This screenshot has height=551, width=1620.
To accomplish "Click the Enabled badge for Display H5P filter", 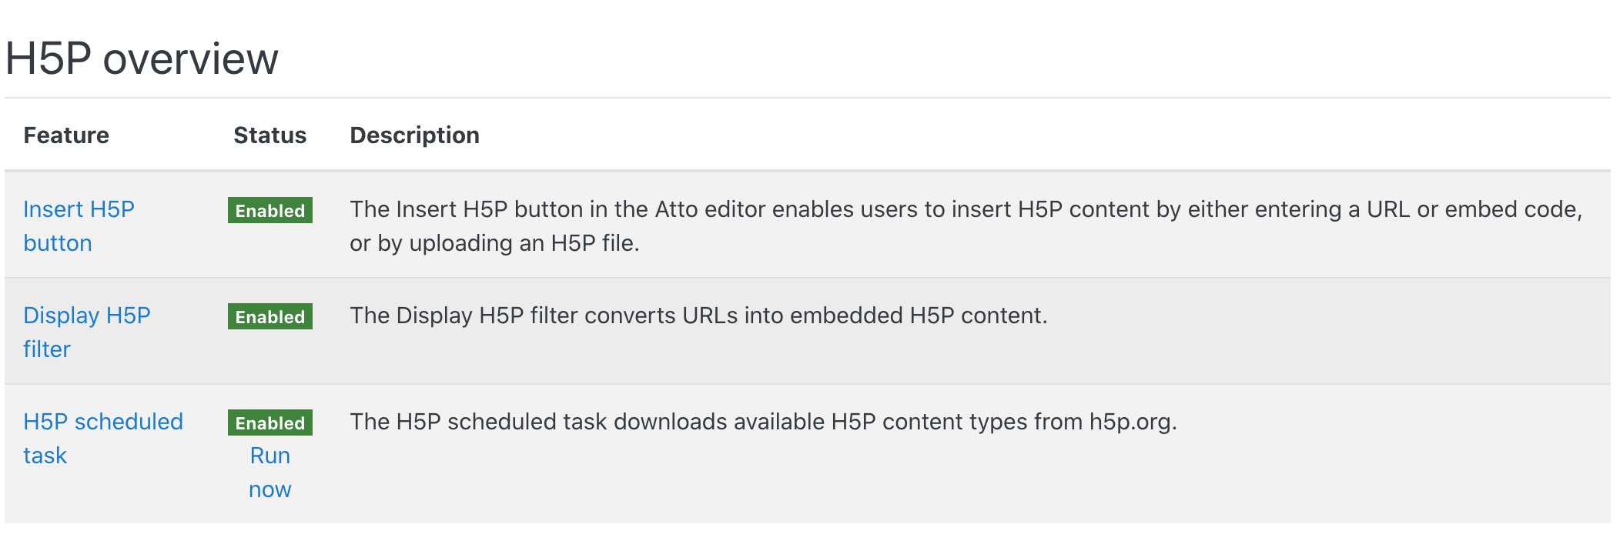I will (x=269, y=316).
